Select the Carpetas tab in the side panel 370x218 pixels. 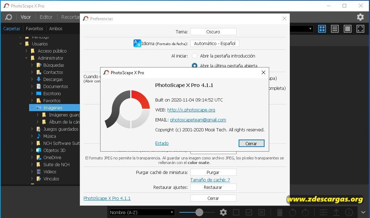click(12, 28)
